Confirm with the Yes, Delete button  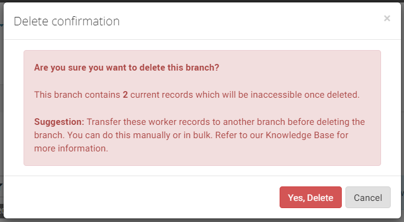pyautogui.click(x=310, y=197)
